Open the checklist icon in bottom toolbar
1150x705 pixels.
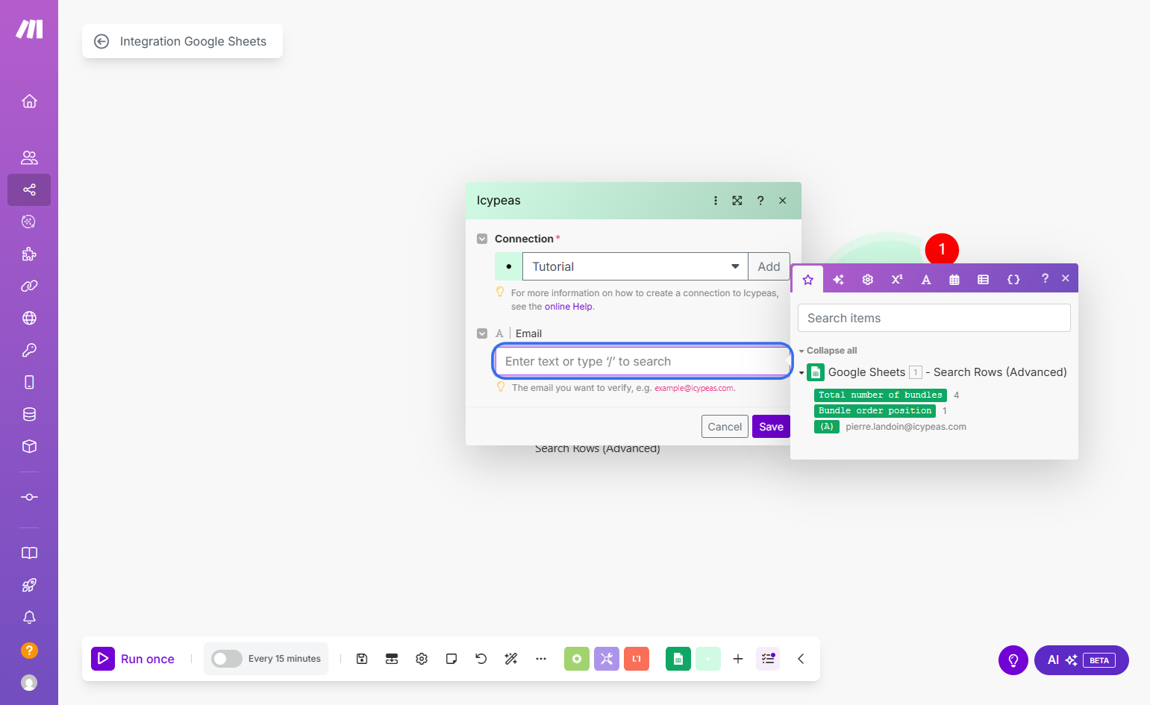coord(768,659)
